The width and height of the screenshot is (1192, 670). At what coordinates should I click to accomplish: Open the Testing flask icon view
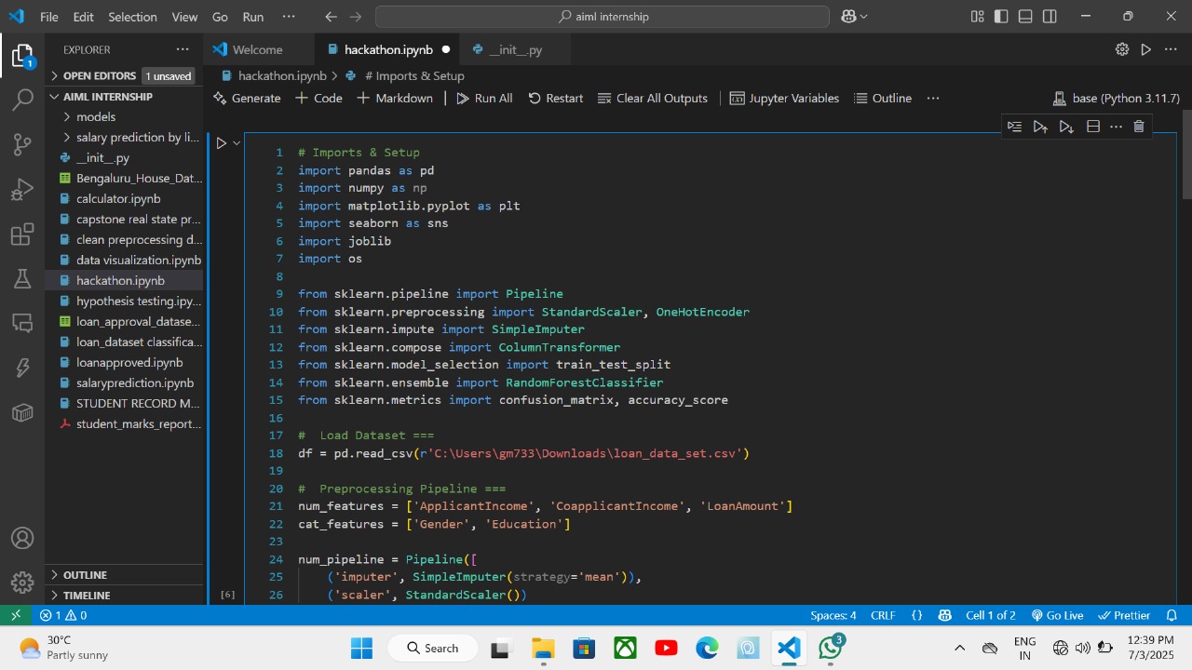click(22, 278)
